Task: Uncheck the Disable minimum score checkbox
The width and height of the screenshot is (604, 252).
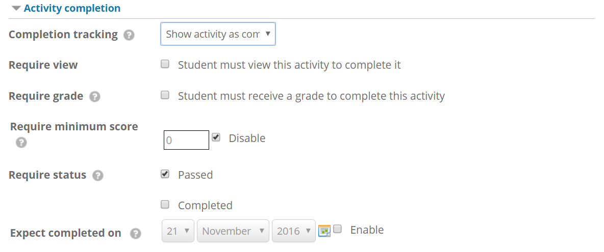Action: 216,137
